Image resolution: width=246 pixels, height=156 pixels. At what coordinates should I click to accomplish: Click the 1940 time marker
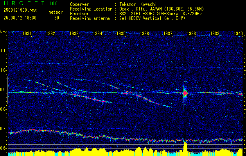[238, 33]
